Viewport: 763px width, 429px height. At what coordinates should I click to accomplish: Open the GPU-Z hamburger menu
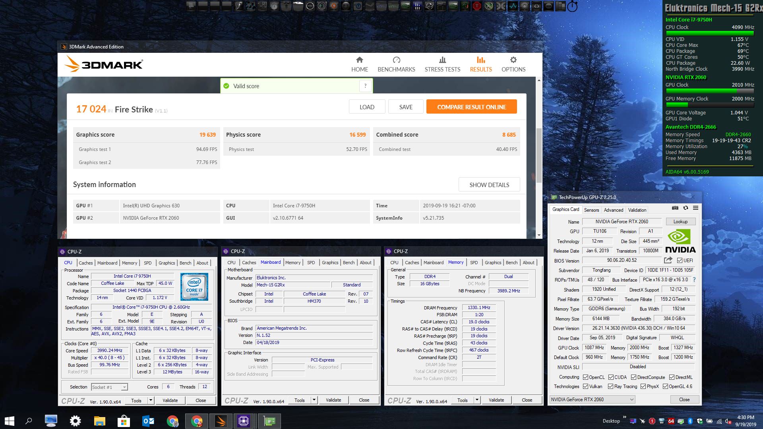coord(695,208)
